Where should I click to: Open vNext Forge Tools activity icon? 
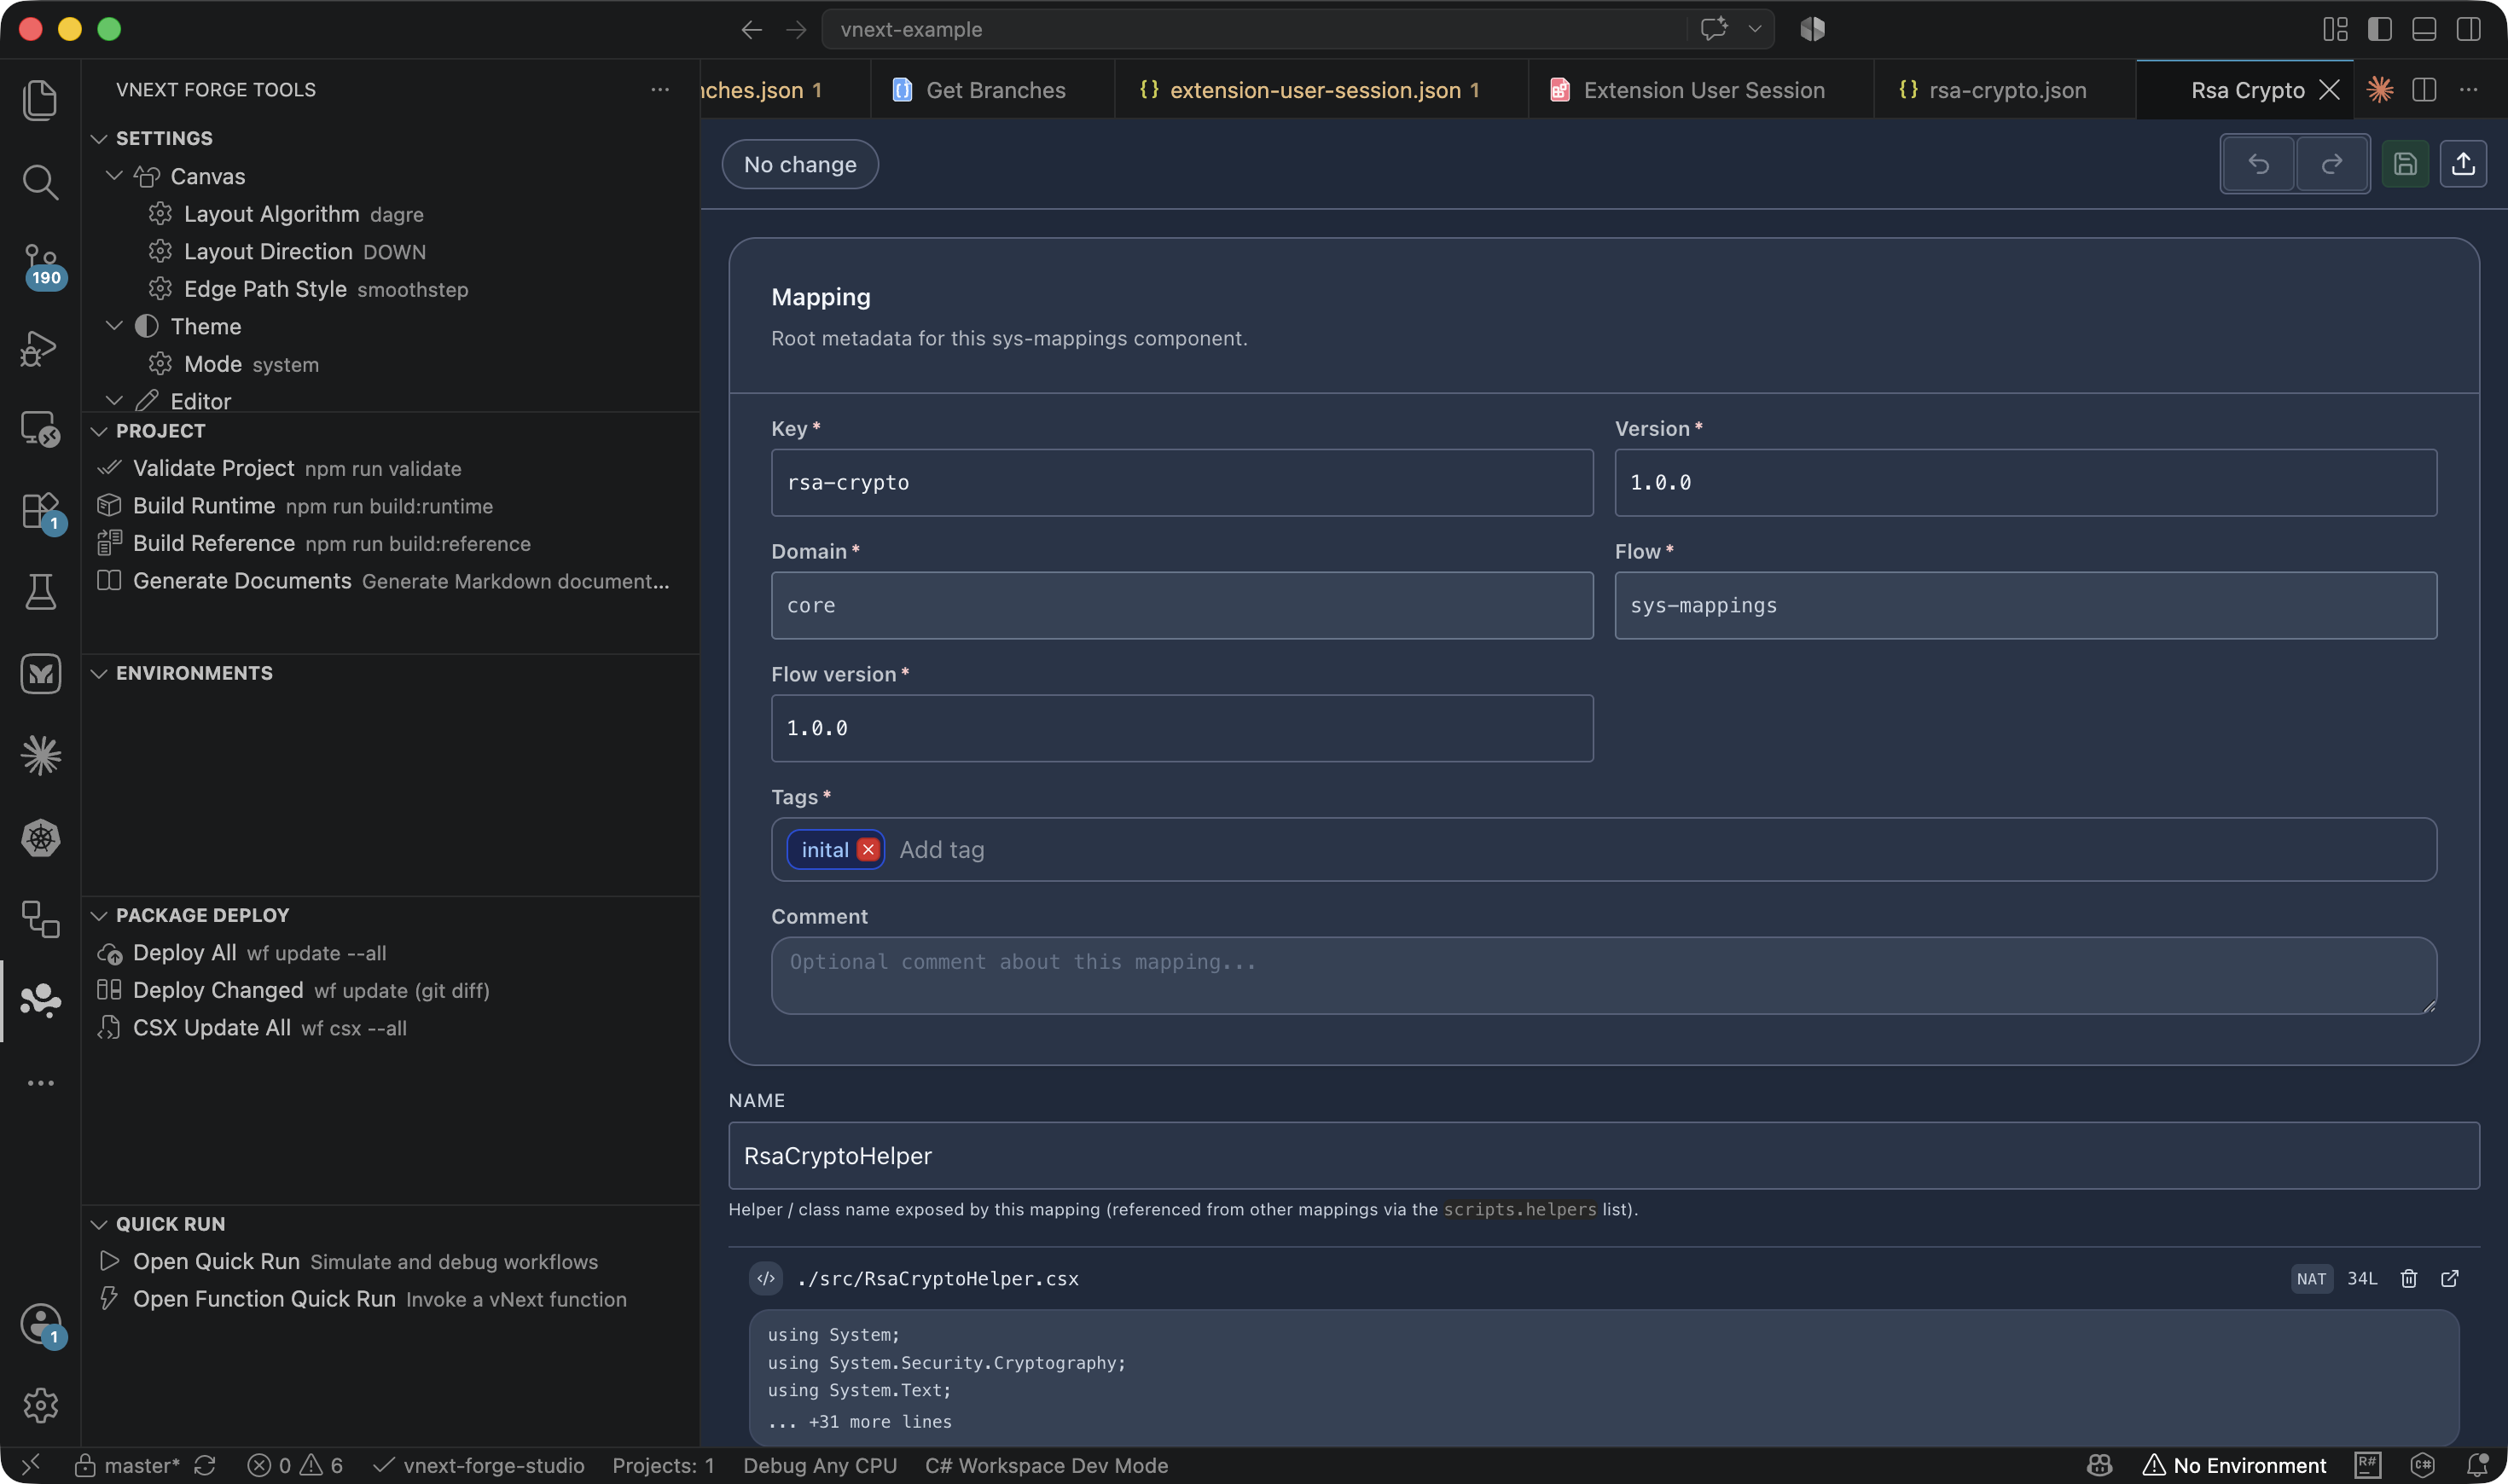point(40,1000)
